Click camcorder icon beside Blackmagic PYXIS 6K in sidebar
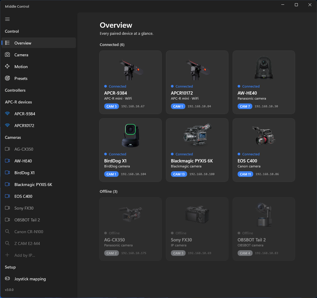317x298 pixels. point(7,184)
